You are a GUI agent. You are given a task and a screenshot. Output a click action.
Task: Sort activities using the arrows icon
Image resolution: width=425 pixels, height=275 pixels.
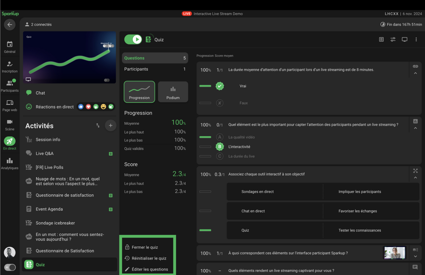98,125
